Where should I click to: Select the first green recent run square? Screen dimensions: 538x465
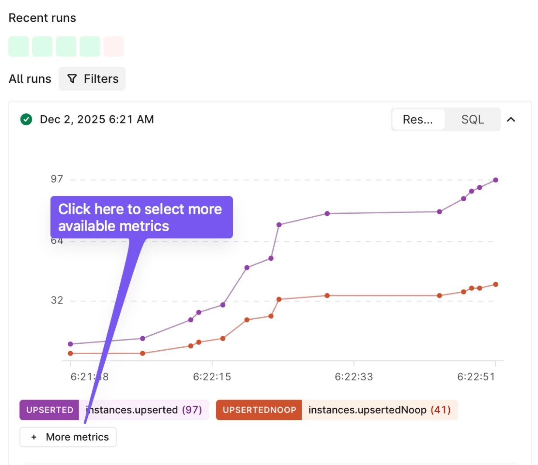(x=18, y=46)
